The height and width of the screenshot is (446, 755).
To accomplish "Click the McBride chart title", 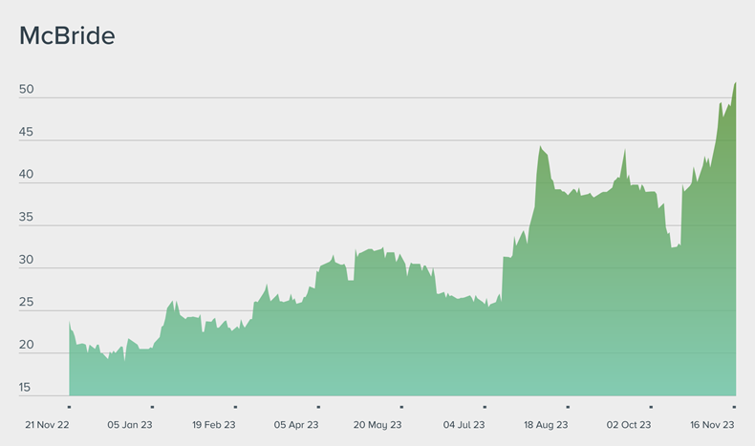I will pyautogui.click(x=67, y=36).
